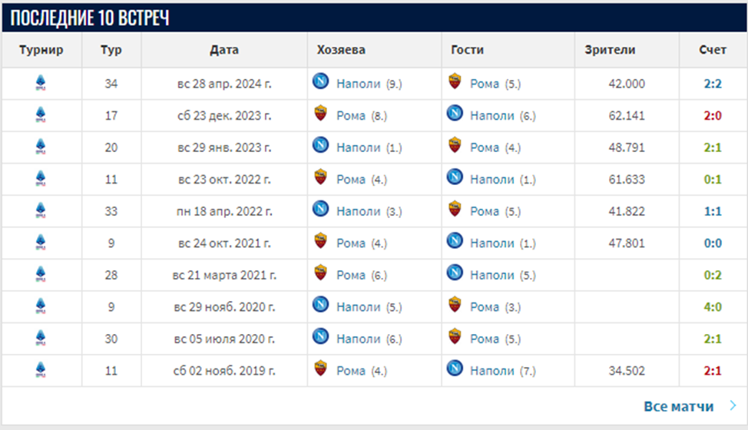Screen dimensions: 748x430
Task: Click Serie A icon in round 20 row
Action: 41,147
